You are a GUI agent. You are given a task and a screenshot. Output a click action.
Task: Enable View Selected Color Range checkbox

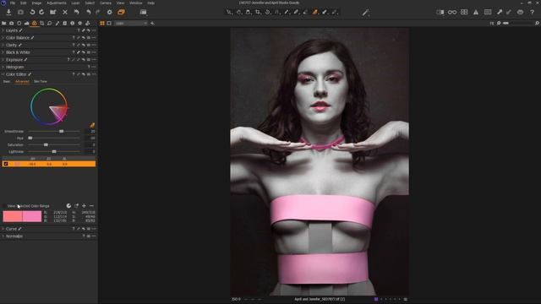coord(4,206)
